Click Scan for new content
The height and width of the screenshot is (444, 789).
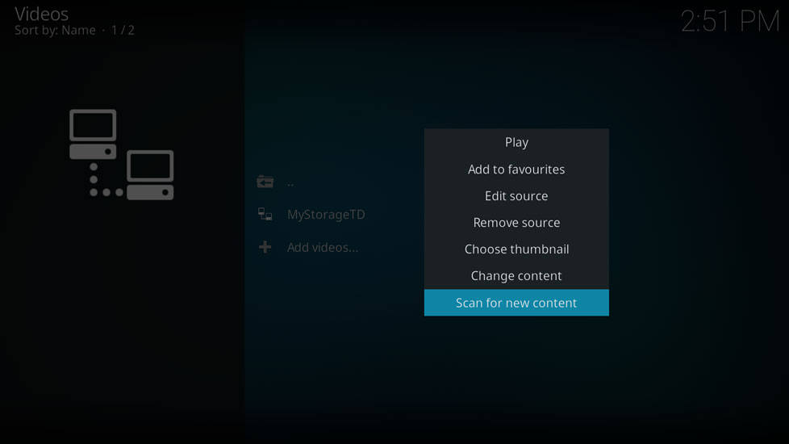[x=516, y=303]
